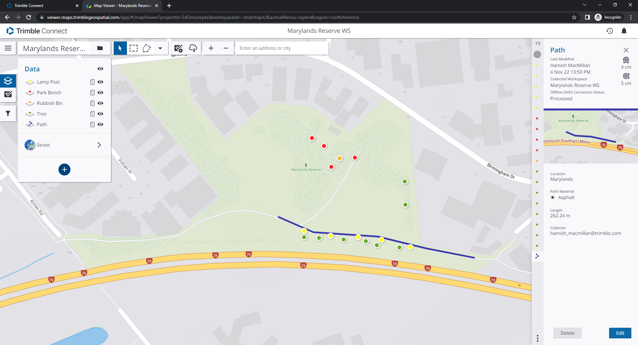This screenshot has width=638, height=345.
Task: Open notifications via the bell icon
Action: (624, 31)
